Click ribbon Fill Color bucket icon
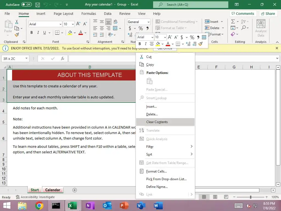 [x=70, y=33]
